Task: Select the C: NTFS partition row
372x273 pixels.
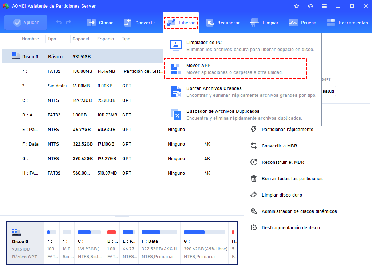Action: pos(83,100)
